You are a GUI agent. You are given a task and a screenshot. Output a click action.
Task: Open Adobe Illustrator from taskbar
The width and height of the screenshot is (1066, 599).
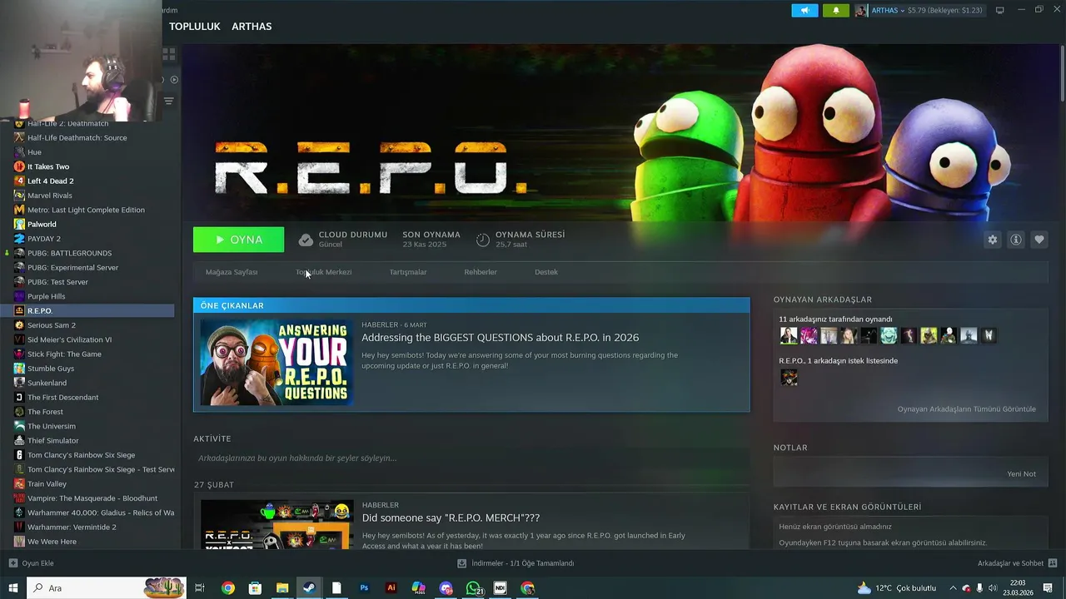click(x=391, y=588)
